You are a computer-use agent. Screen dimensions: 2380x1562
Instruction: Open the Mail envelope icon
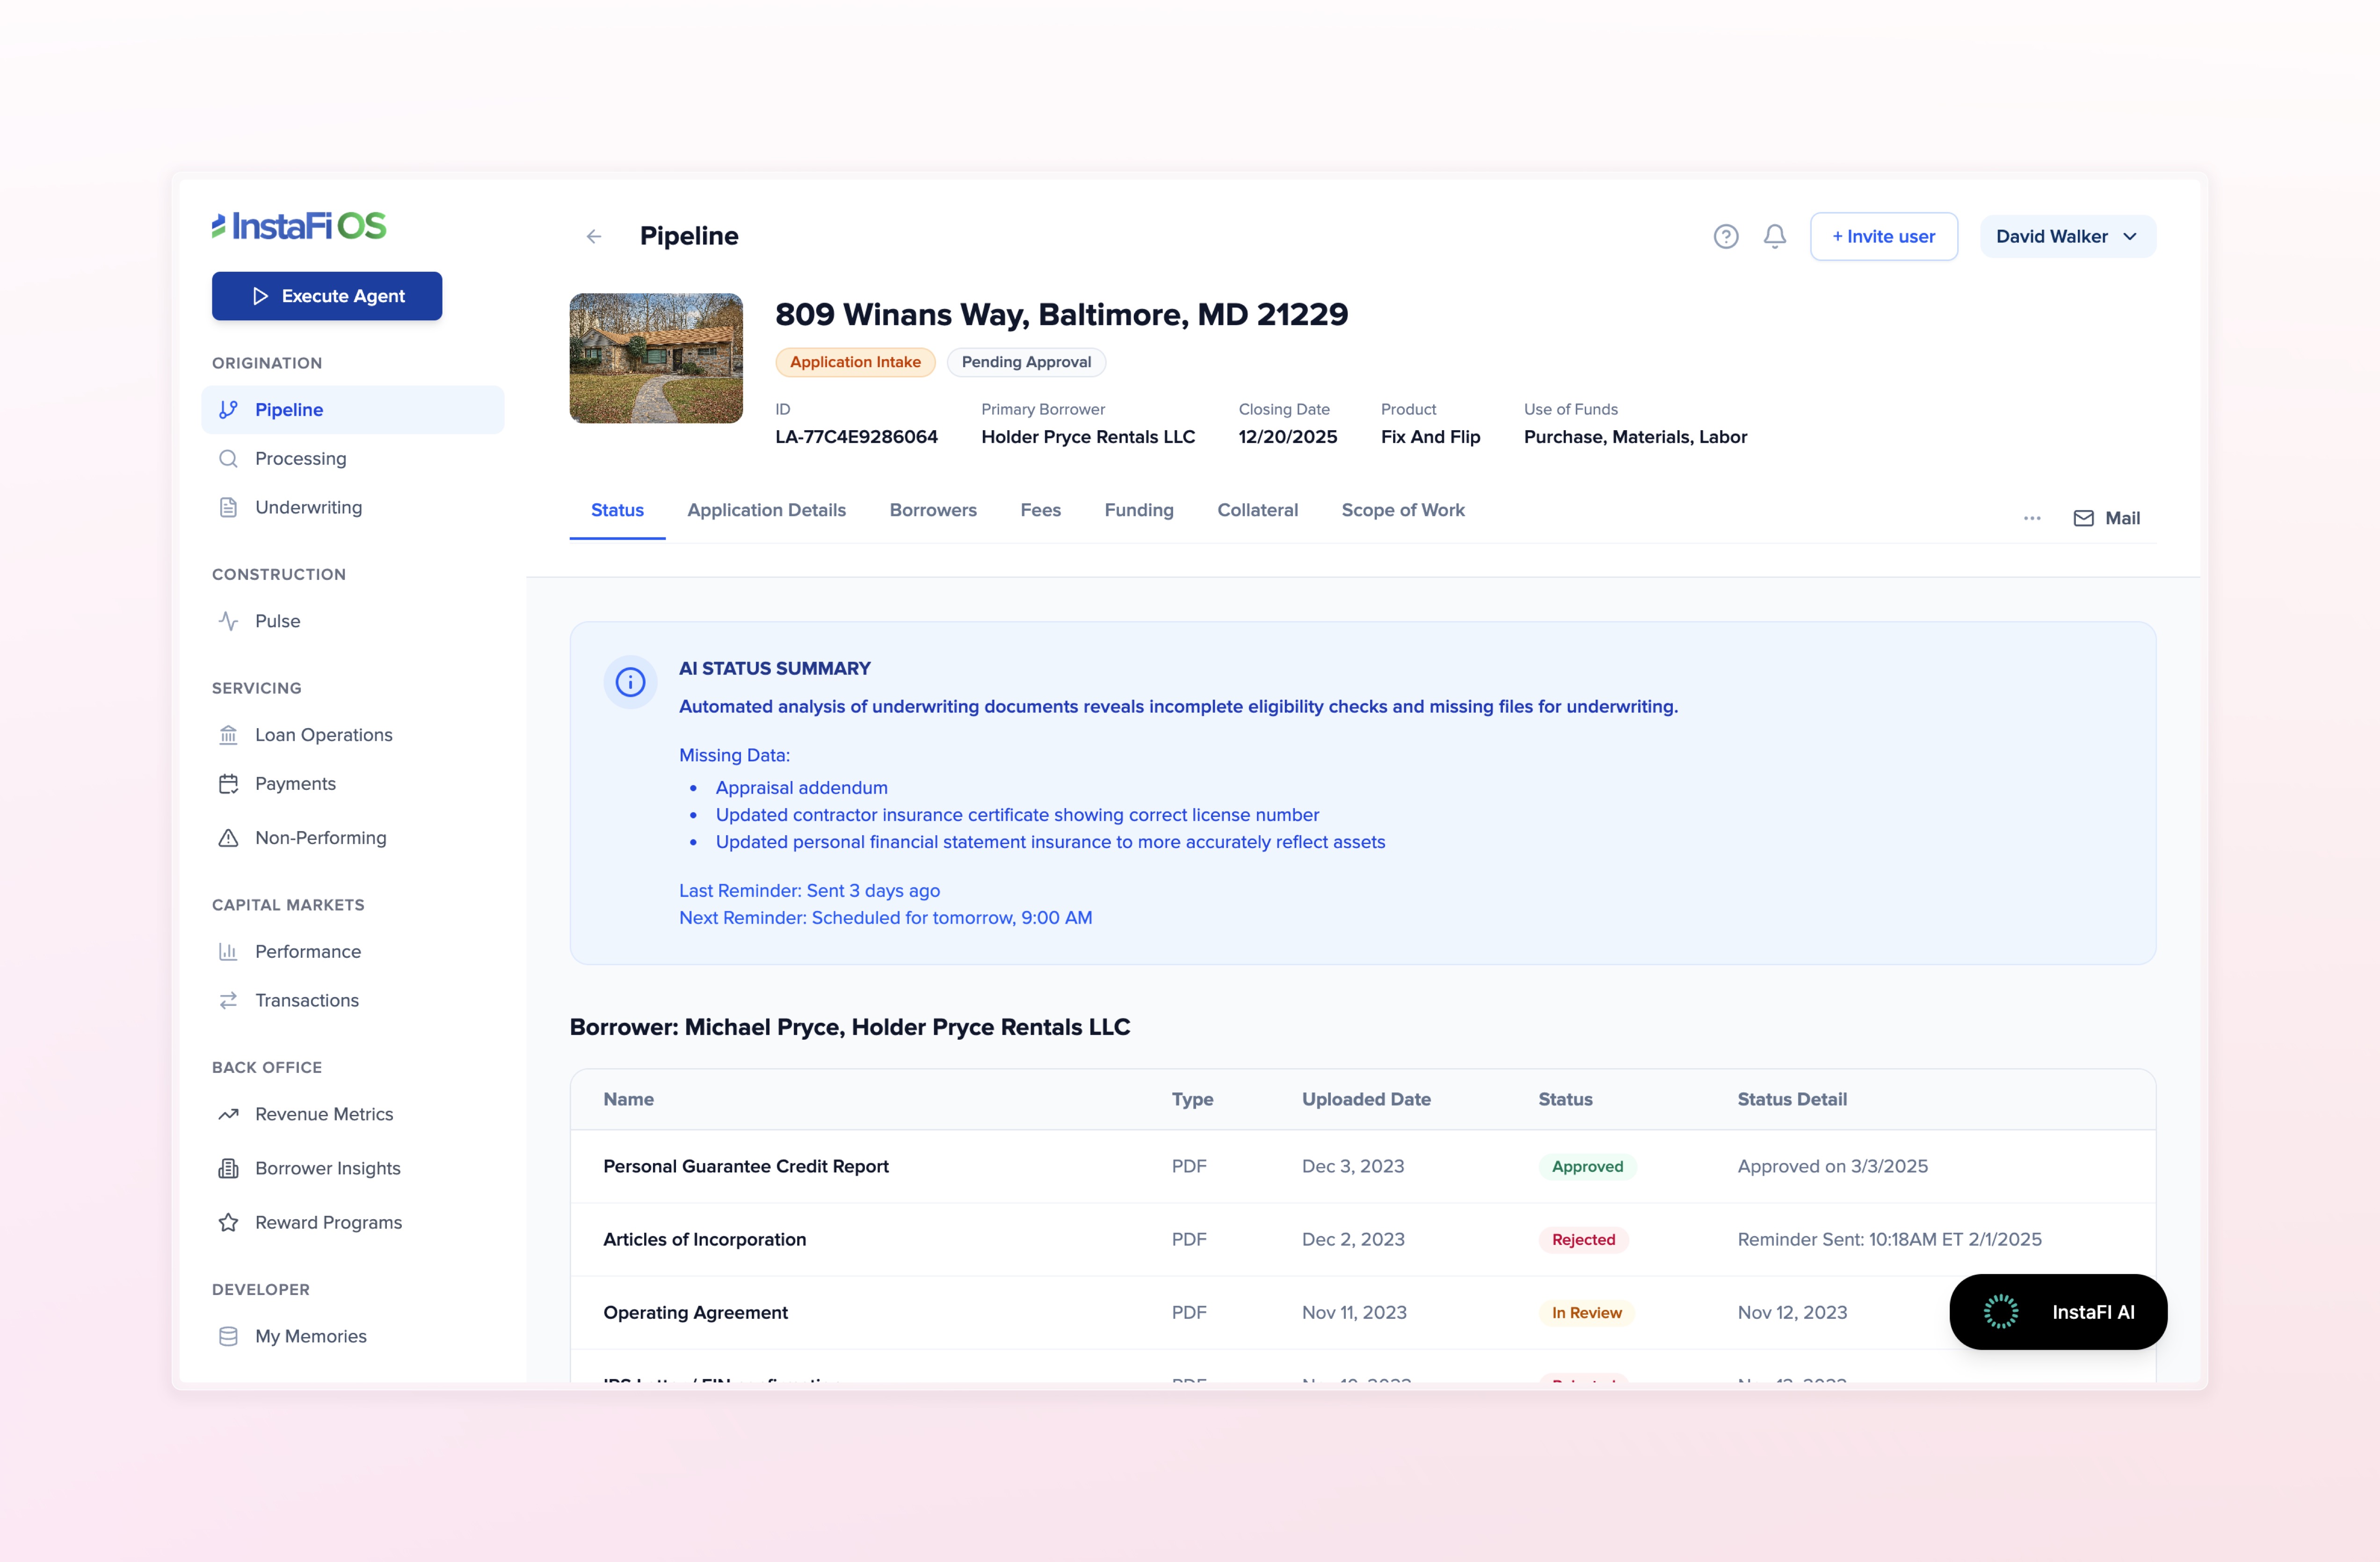2084,518
